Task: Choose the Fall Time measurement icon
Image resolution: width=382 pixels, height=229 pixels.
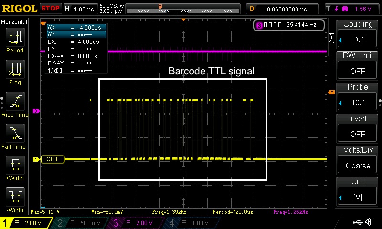Action: pos(15,133)
